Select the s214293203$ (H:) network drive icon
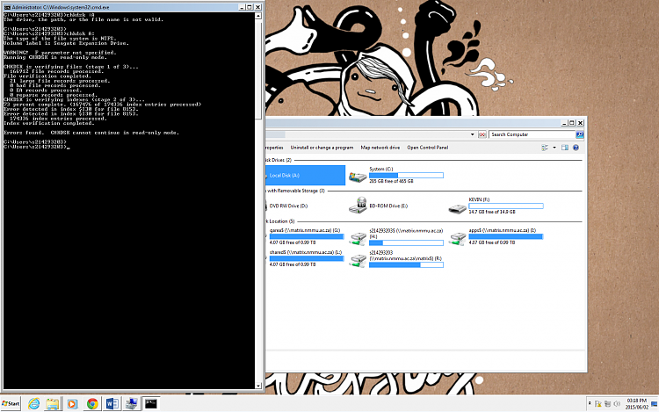659x412 pixels. [x=358, y=239]
